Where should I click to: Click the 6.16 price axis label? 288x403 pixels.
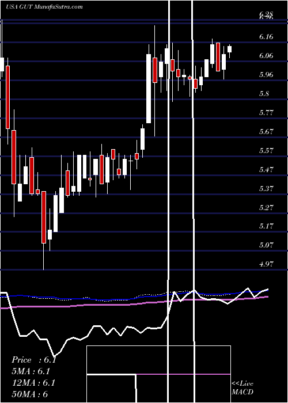pos(266,37)
